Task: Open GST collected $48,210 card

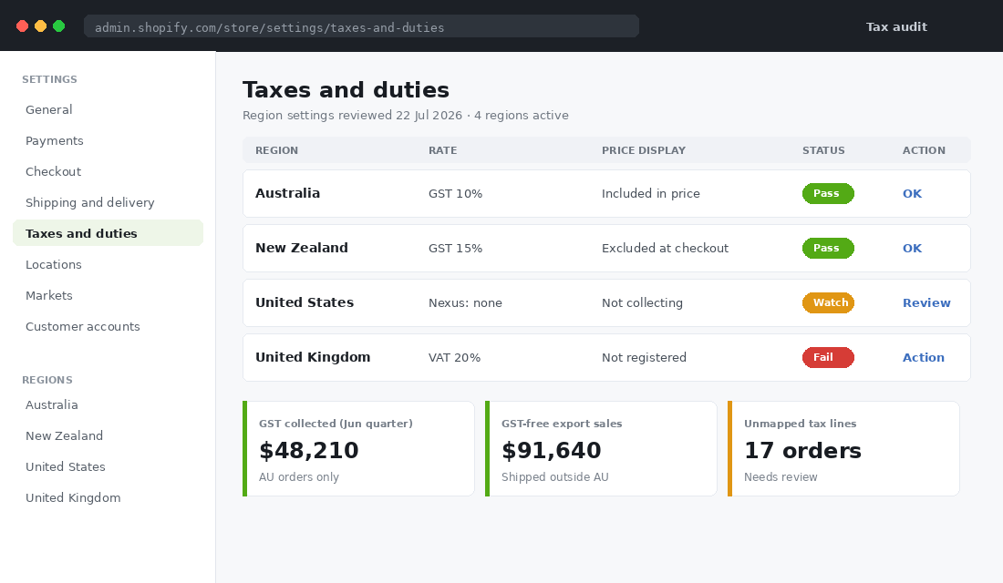Action: tap(359, 449)
